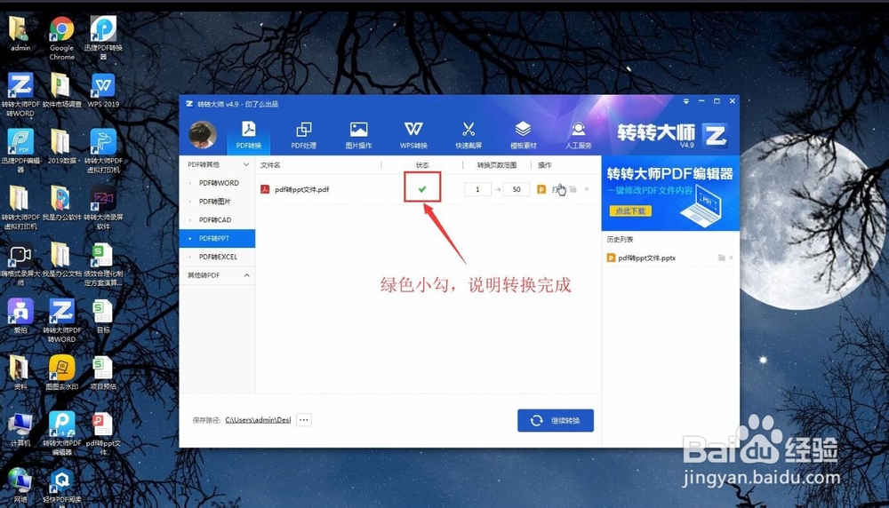The width and height of the screenshot is (889, 508).
Task: Click the 状态 column header
Action: tap(422, 165)
